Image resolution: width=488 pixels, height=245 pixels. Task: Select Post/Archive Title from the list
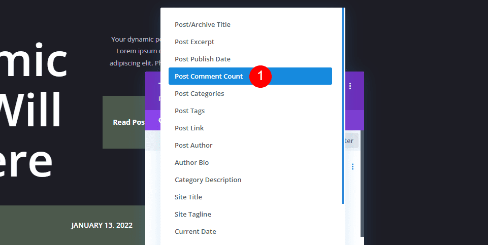[203, 24]
